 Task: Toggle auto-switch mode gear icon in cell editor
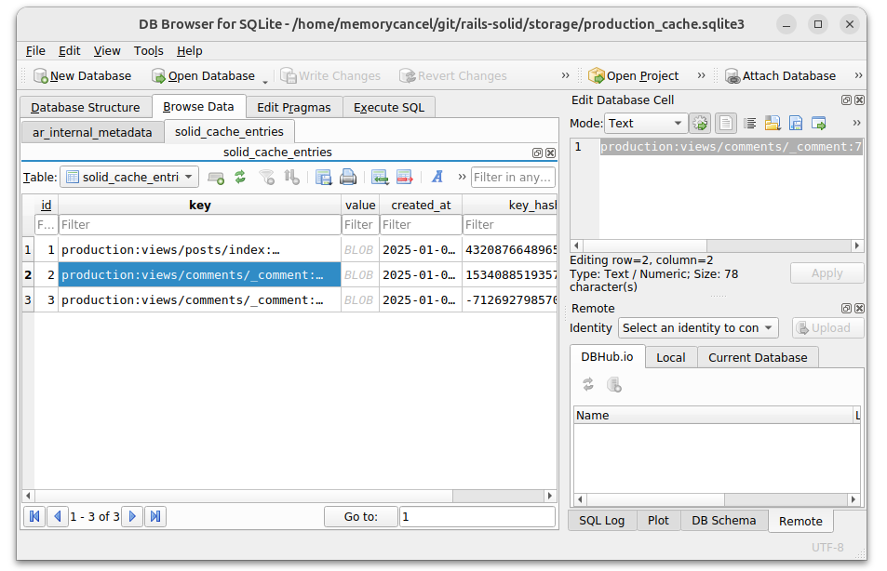700,124
